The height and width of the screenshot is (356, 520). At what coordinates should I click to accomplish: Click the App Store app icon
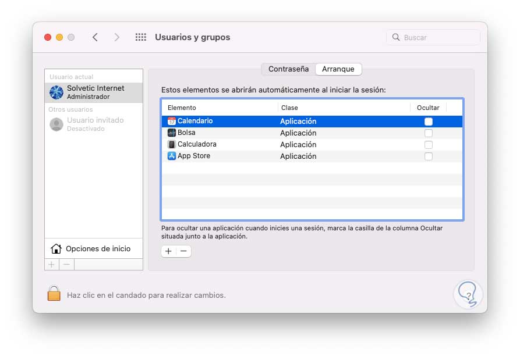(171, 156)
